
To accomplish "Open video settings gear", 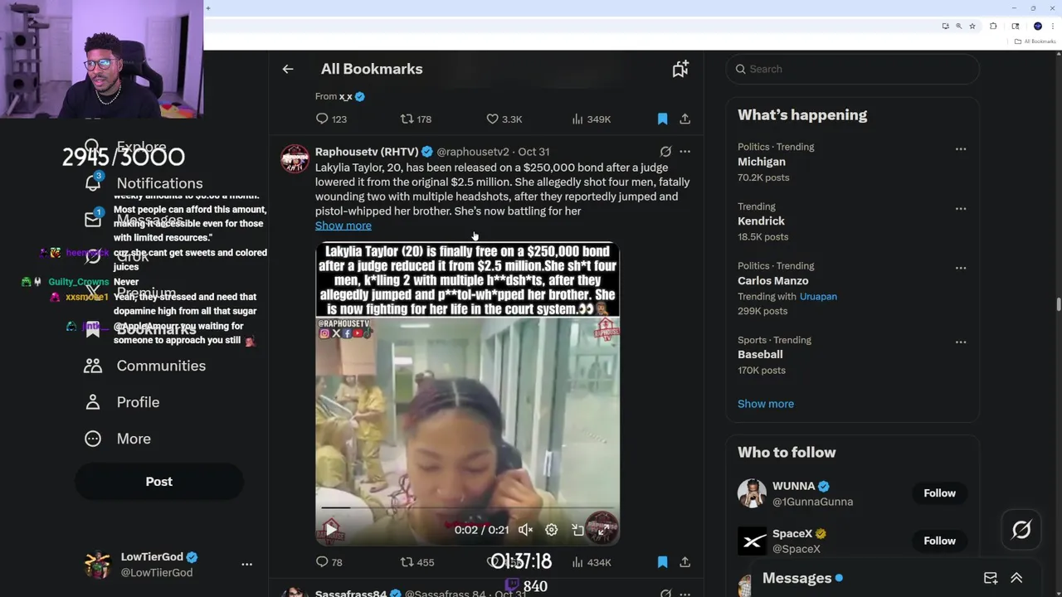I will click(551, 530).
